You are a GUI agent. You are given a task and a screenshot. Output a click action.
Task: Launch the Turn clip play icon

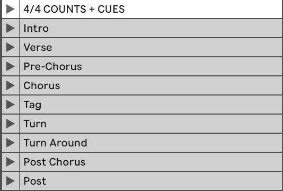[10, 124]
